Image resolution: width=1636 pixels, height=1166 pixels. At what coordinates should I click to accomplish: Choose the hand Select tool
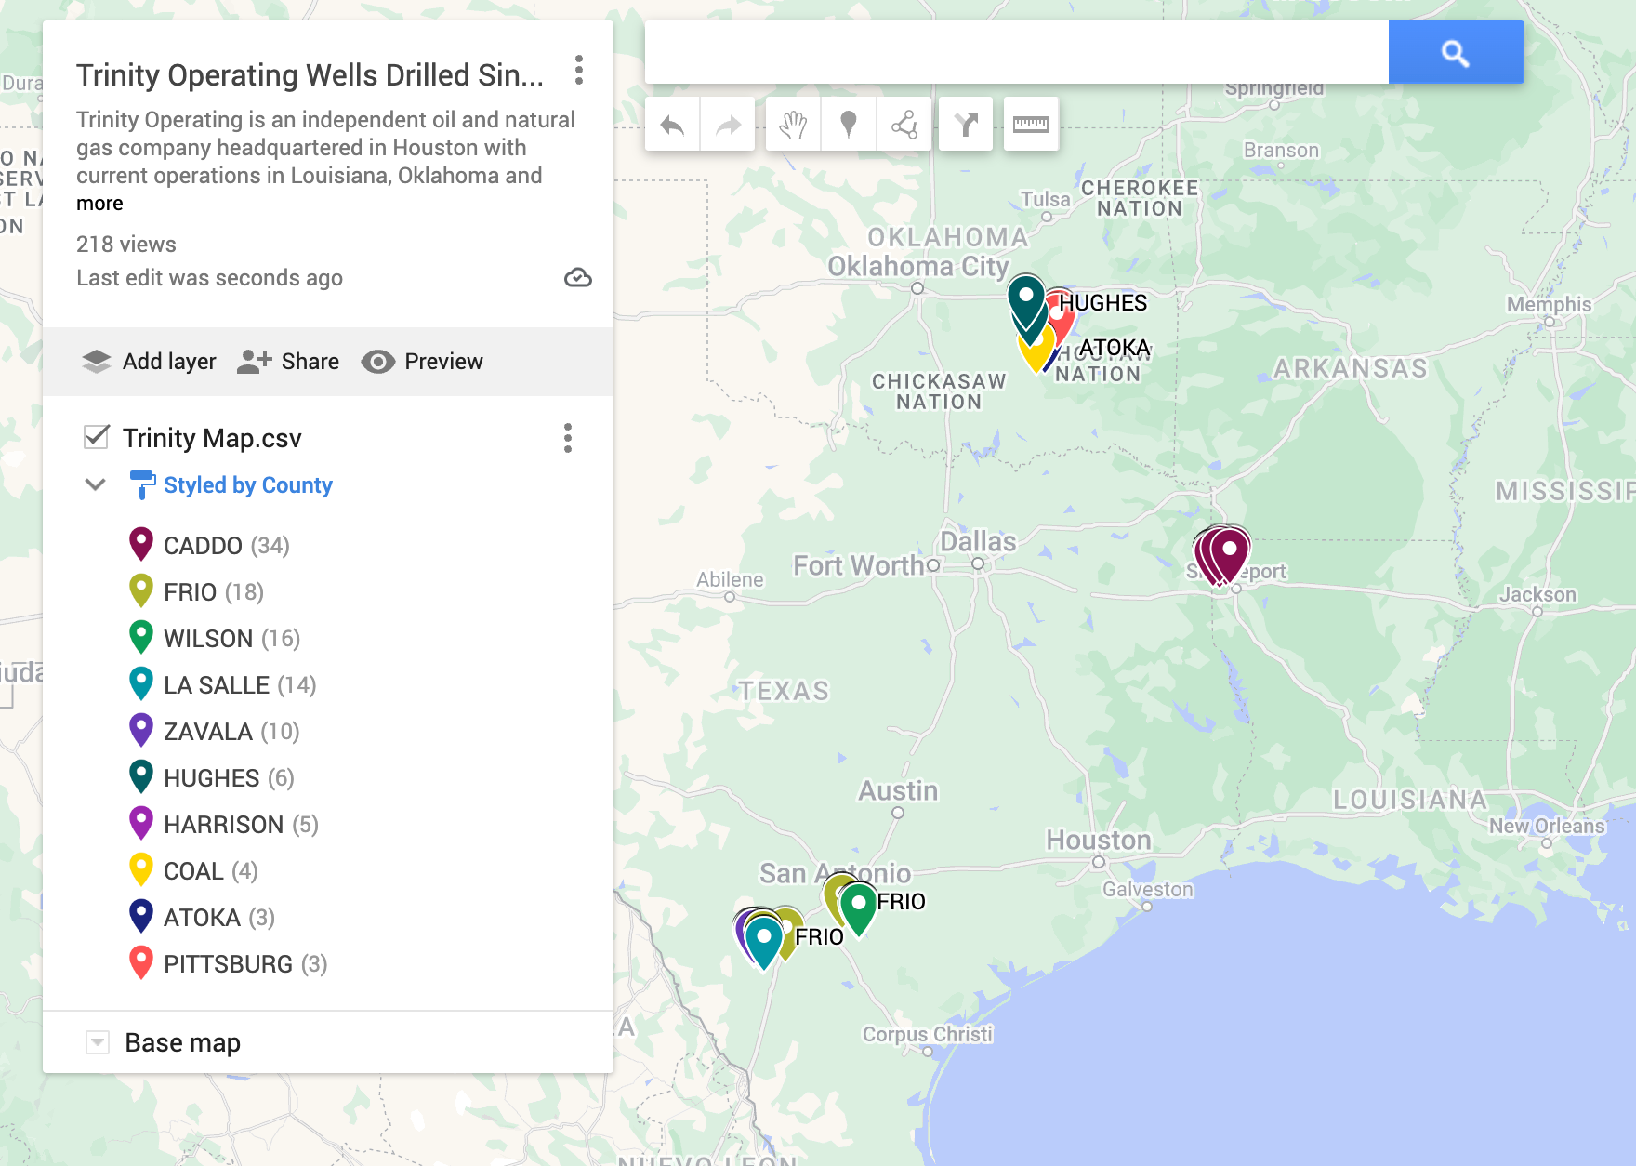click(x=793, y=124)
